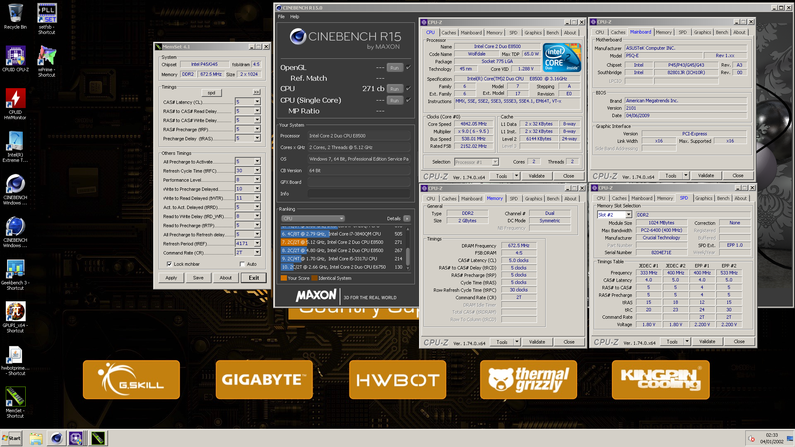Screen dimensions: 795x447
Task: Open the Performance Level dropdown
Action: pos(257,180)
